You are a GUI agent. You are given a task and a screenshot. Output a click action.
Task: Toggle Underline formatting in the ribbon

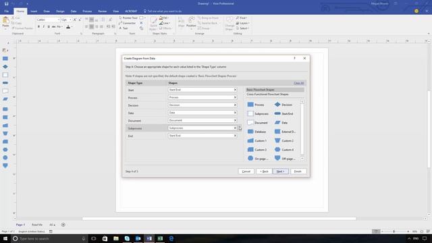point(49,27)
